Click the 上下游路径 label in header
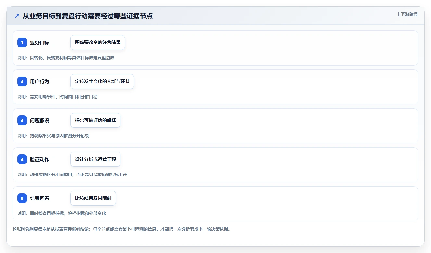 pyautogui.click(x=407, y=14)
